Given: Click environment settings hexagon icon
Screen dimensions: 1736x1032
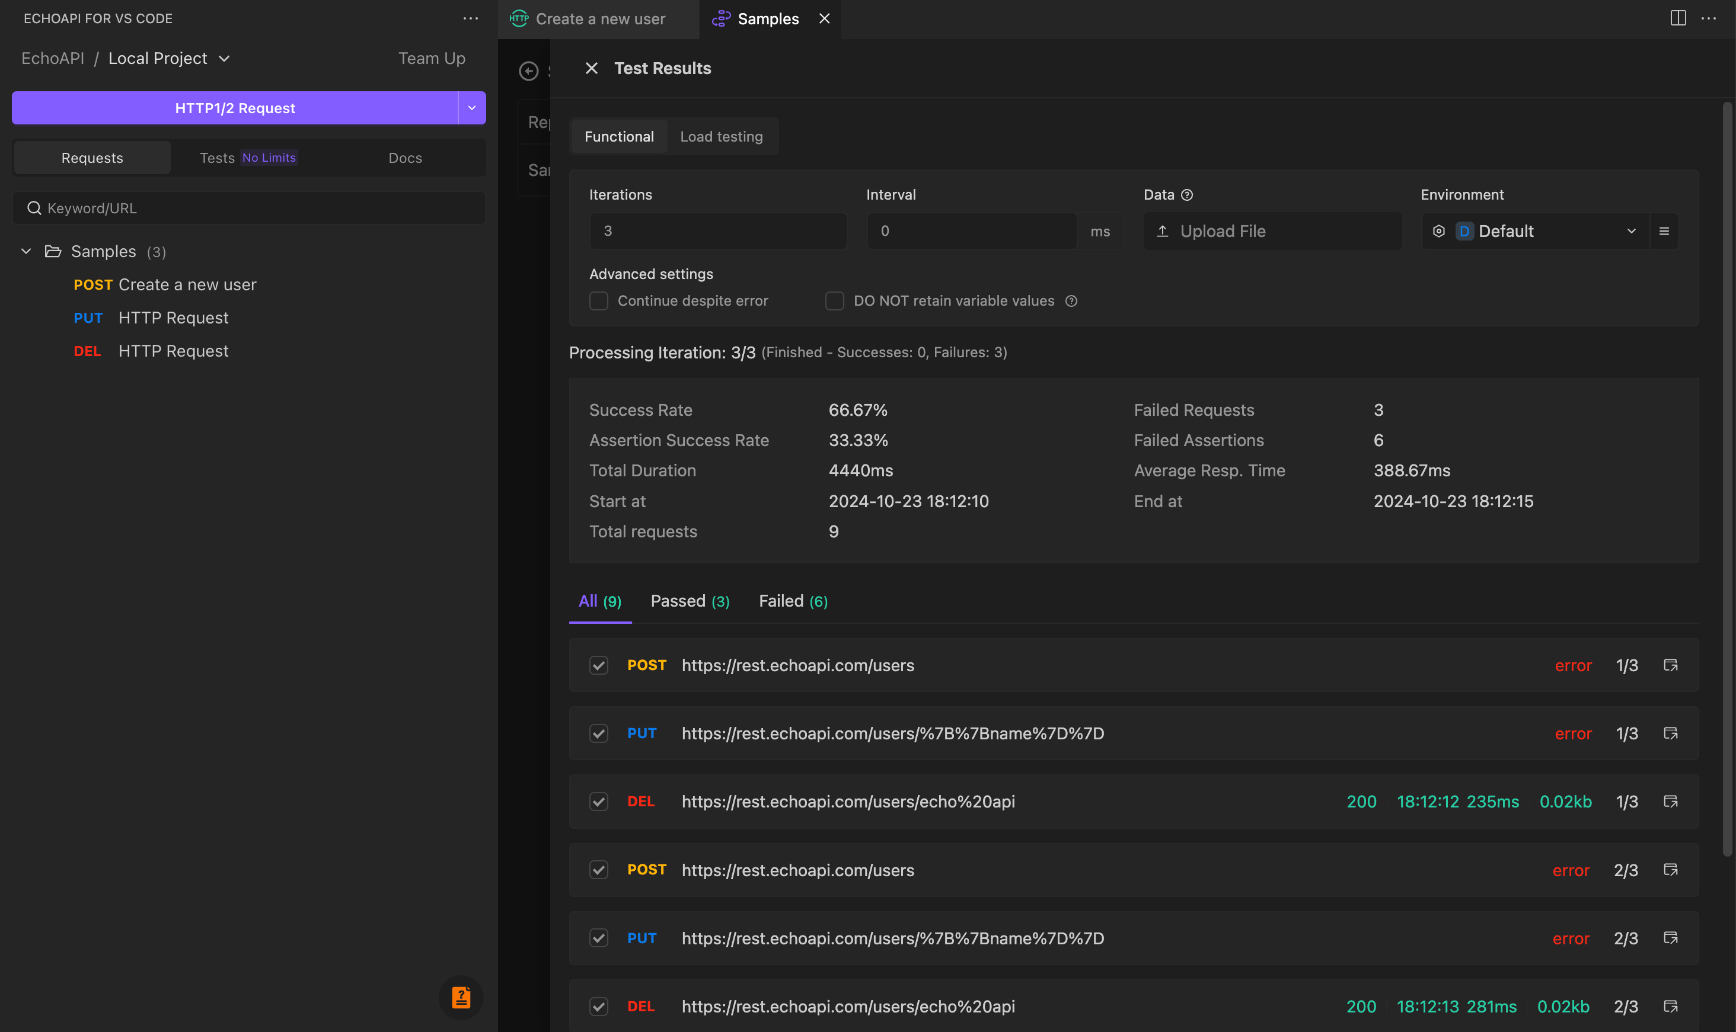Looking at the screenshot, I should (x=1438, y=231).
